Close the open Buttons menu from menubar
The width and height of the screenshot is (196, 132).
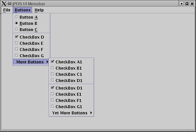[x=23, y=10]
